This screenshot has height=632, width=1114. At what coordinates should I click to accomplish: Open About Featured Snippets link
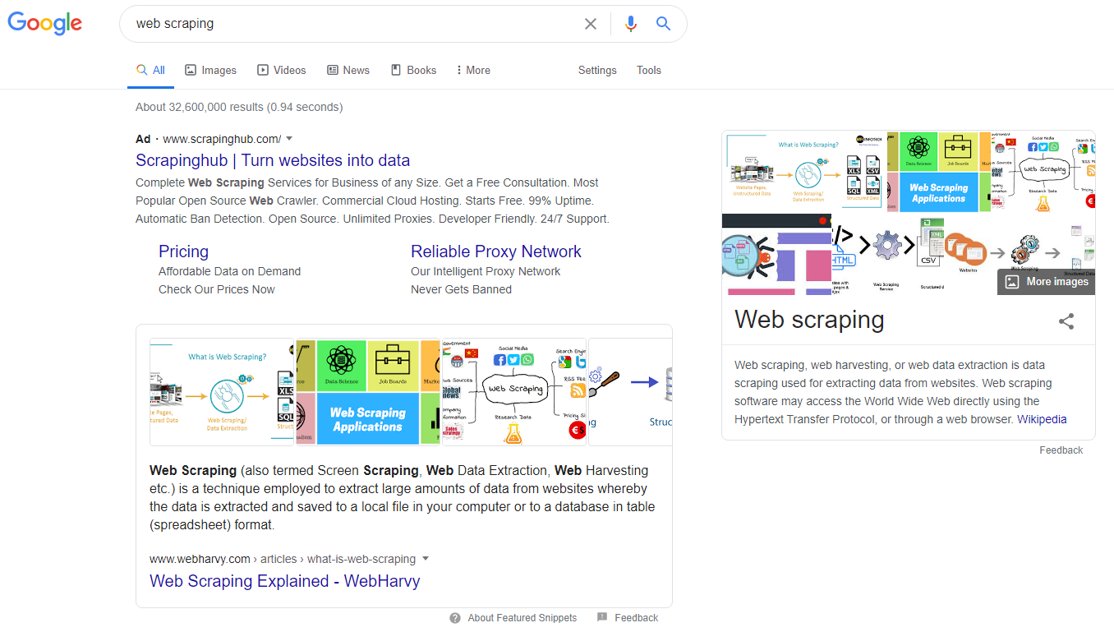point(522,618)
